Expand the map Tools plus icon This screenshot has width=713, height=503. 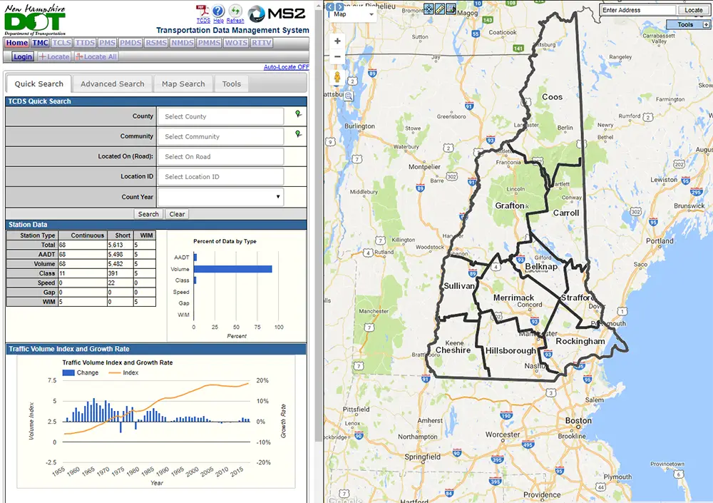[706, 24]
